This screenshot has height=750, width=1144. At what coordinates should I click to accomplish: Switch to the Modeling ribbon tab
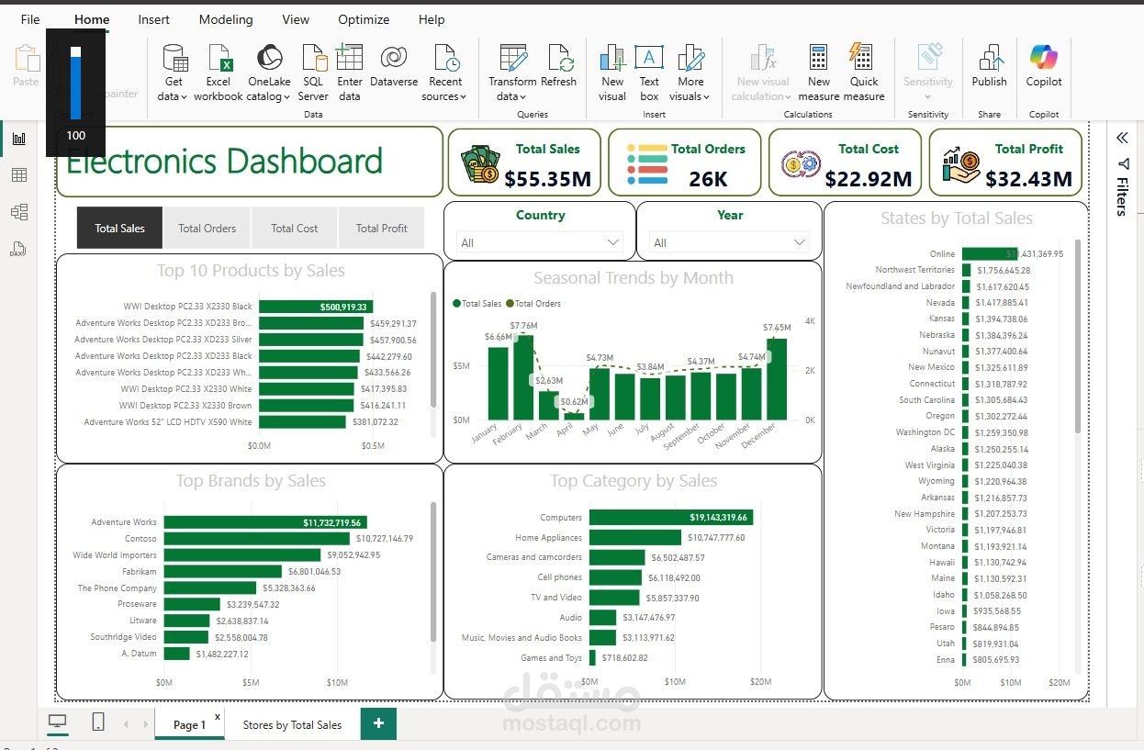pyautogui.click(x=226, y=19)
